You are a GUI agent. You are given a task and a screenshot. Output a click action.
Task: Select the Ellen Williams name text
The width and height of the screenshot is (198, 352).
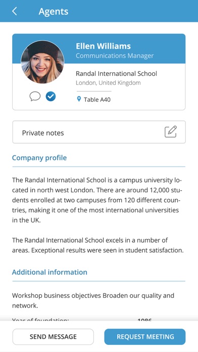pos(103,46)
